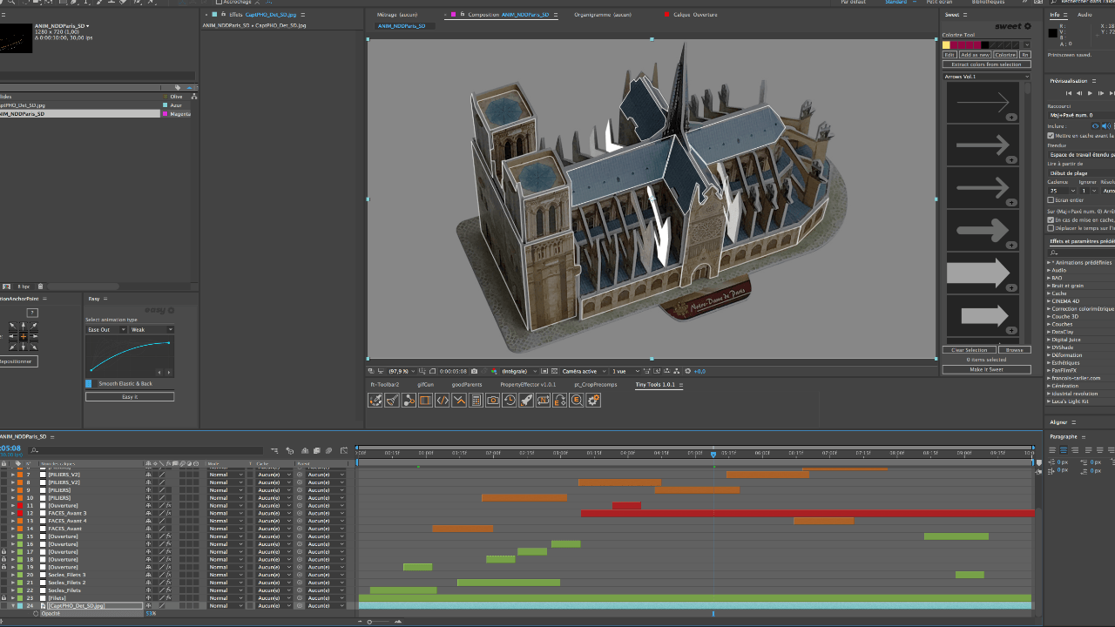Viewport: 1115px width, 627px height.
Task: Open the 'Weak' strength dropdown
Action: [x=152, y=330]
